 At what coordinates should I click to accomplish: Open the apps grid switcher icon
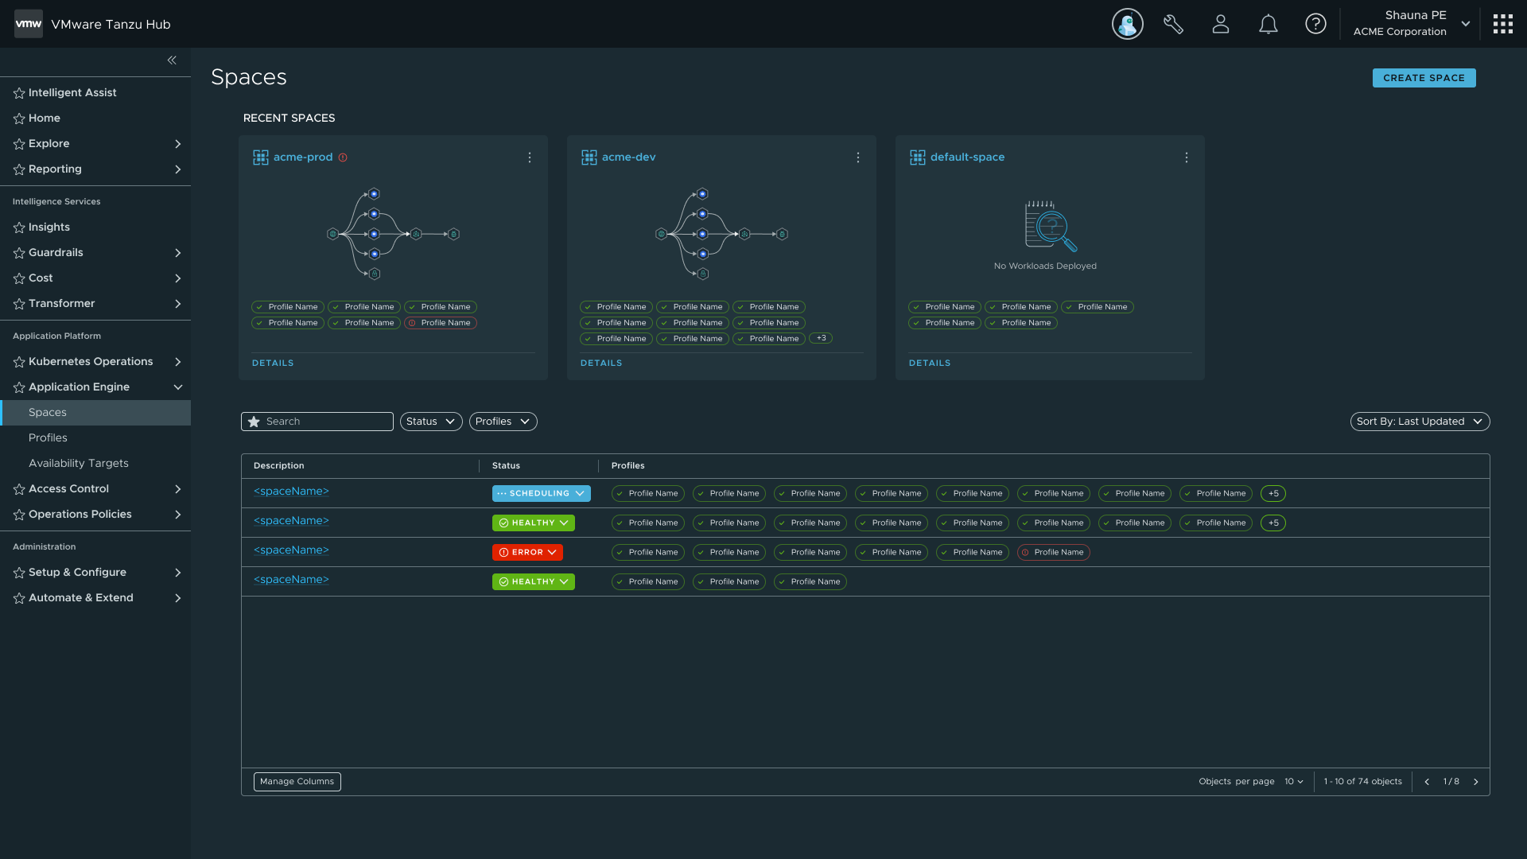click(1502, 24)
